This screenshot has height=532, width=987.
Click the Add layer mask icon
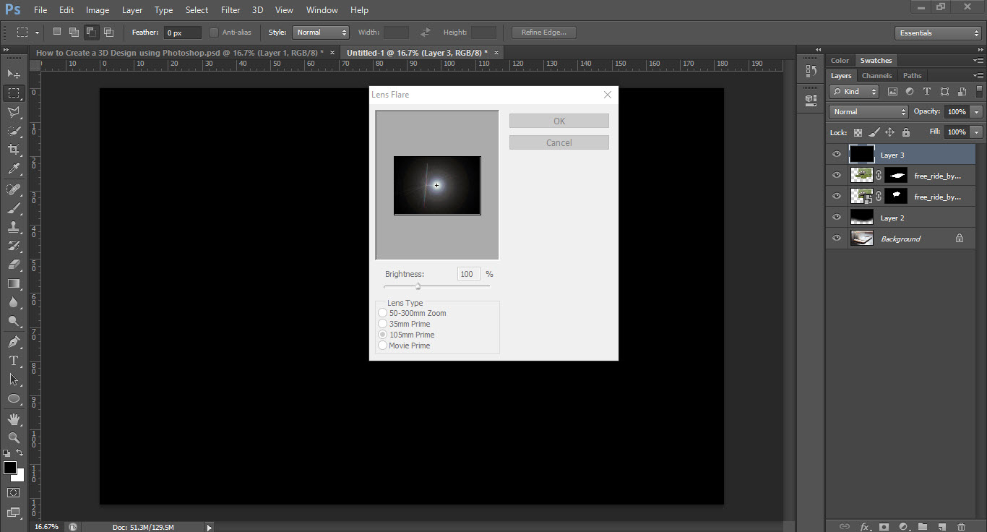click(x=884, y=526)
